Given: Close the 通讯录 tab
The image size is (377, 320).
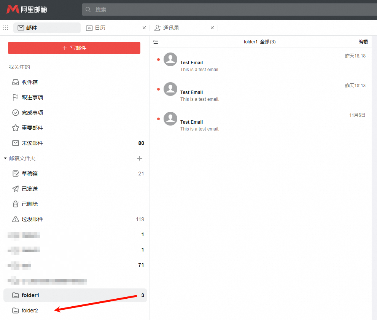Looking at the screenshot, I should pos(212,28).
